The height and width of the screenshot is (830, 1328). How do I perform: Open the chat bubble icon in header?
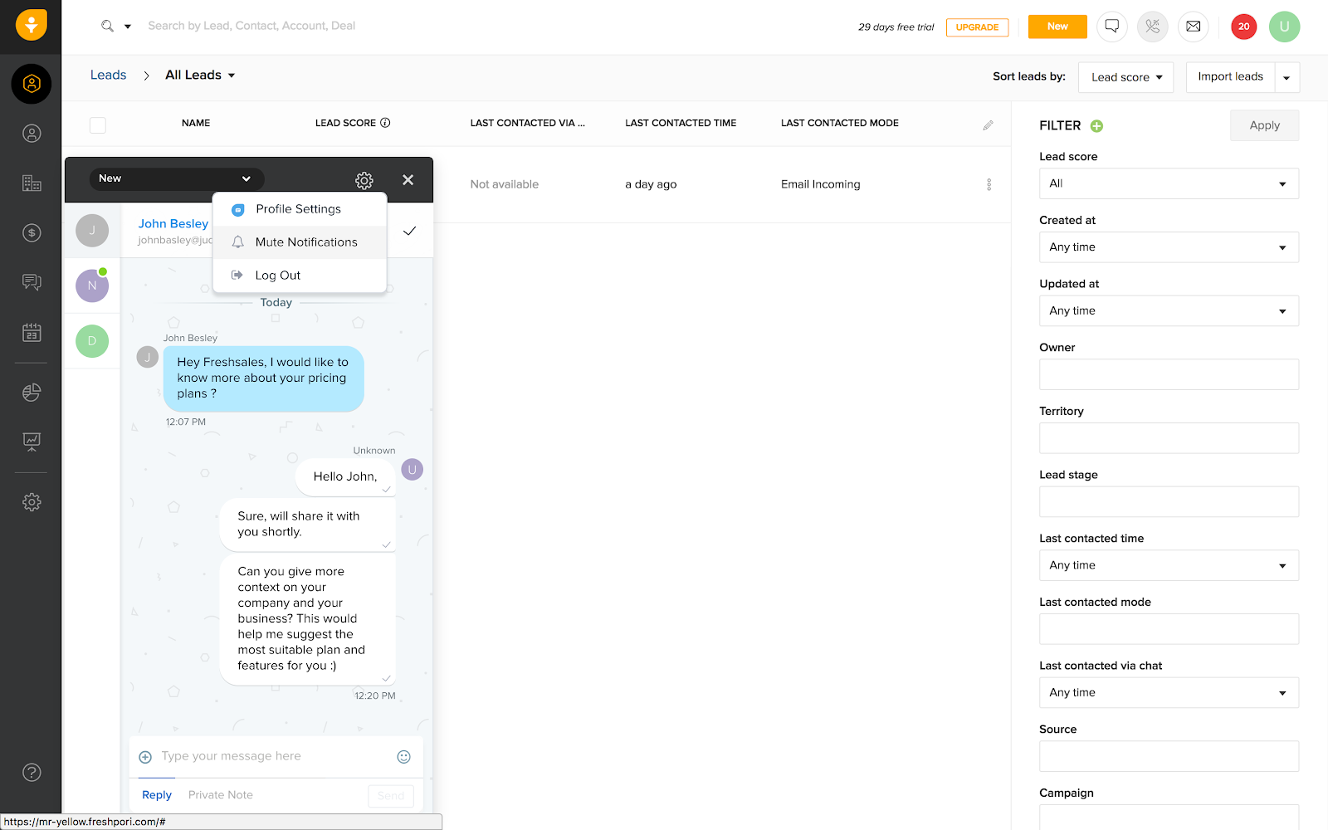1112,27
